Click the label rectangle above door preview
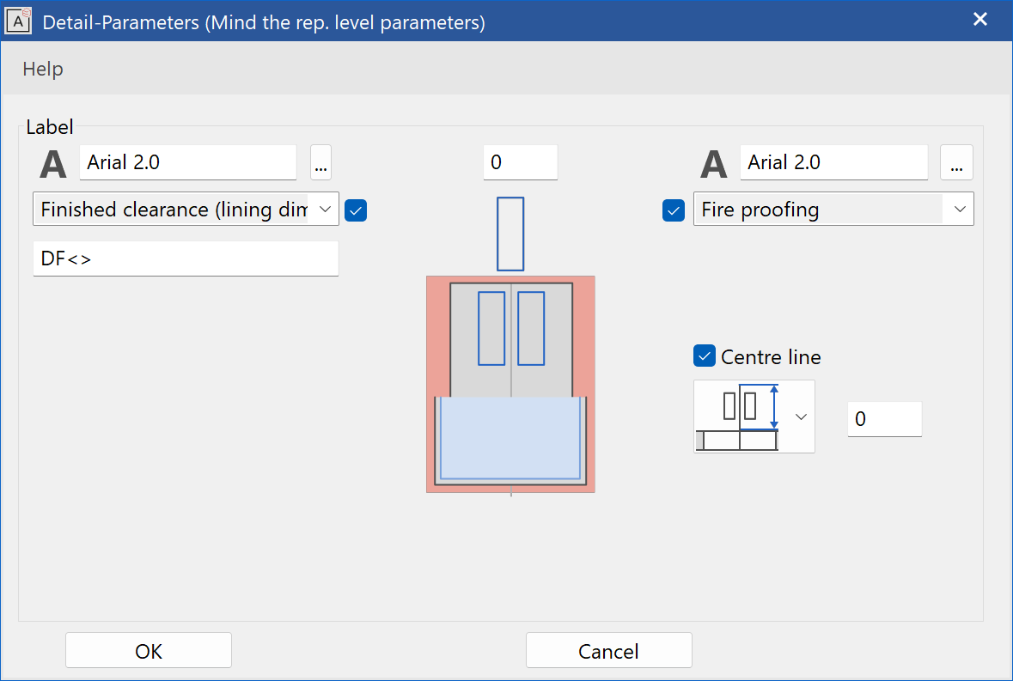This screenshot has width=1013, height=681. coord(510,234)
